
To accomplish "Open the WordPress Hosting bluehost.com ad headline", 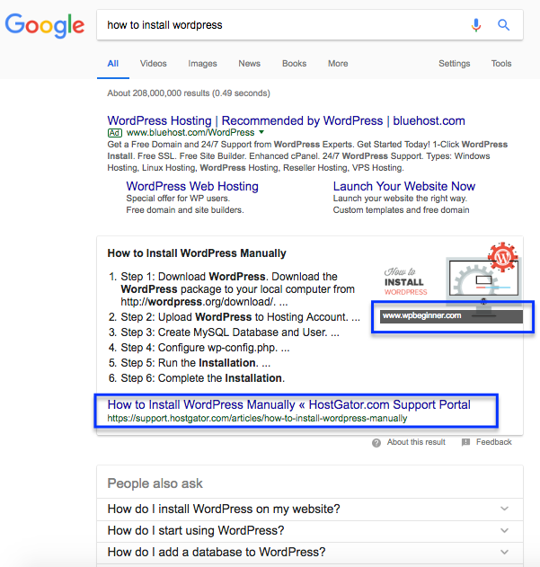I will pos(286,120).
